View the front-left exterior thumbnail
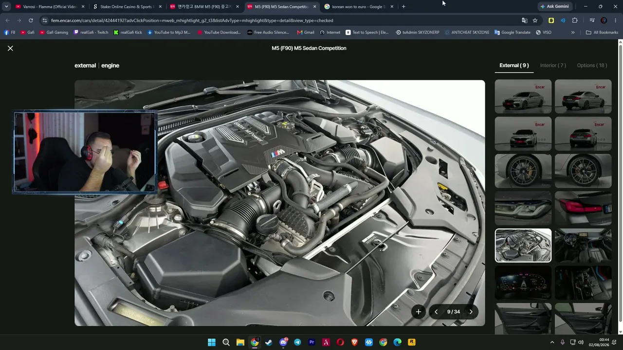Viewport: 623px width, 350px height. click(523, 96)
